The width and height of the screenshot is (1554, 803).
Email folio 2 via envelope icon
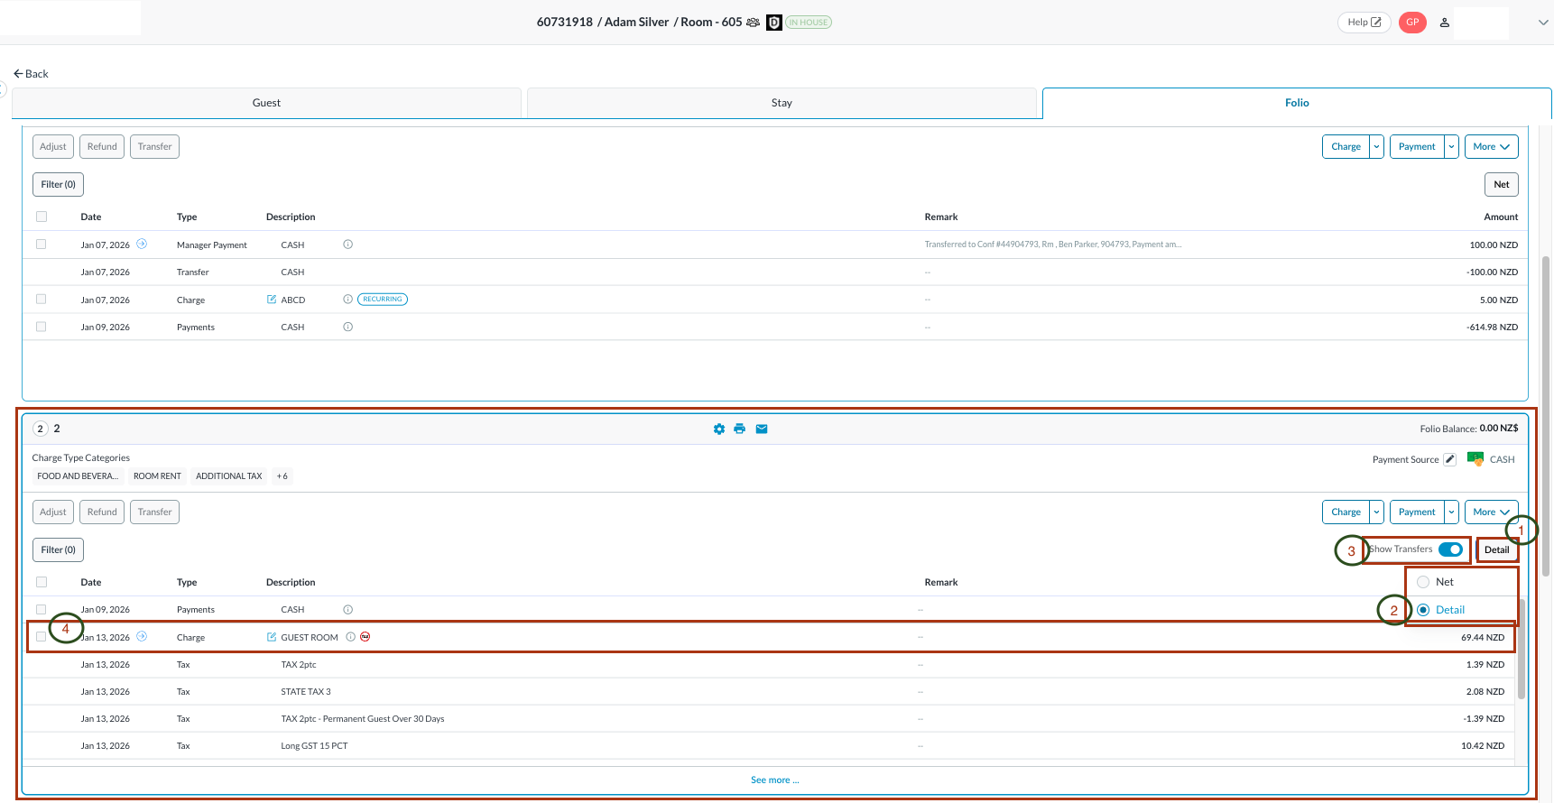[x=762, y=429]
